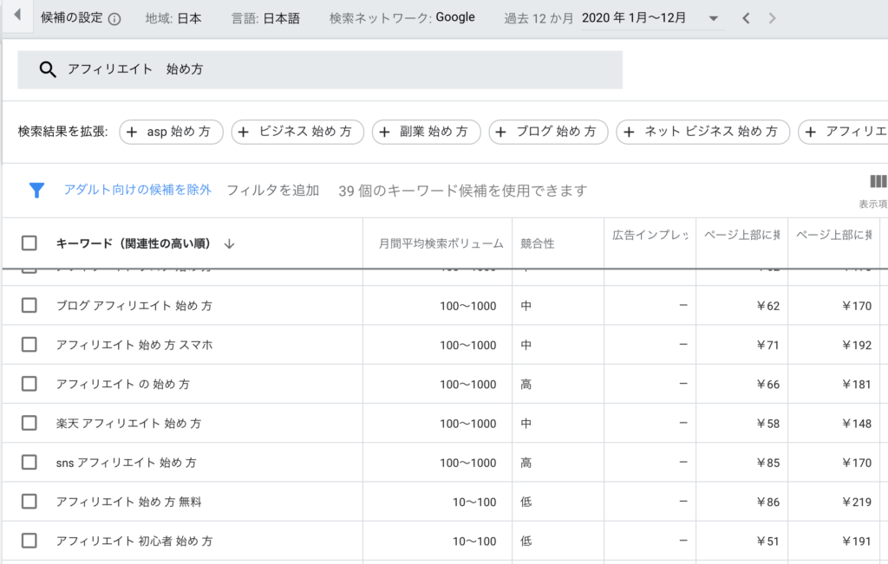Open the columns 表示項目 icon
Screen dimensions: 888x564
pos(878,182)
